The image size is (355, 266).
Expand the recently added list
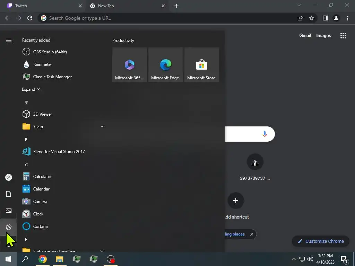31,89
